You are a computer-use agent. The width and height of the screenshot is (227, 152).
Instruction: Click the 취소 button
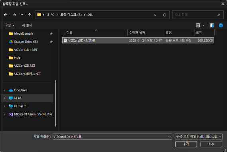click(x=211, y=144)
